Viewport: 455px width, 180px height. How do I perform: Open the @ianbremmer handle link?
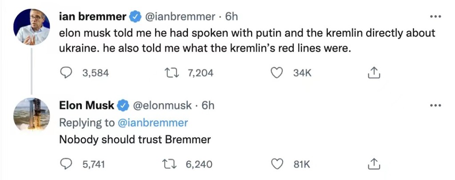(180, 16)
